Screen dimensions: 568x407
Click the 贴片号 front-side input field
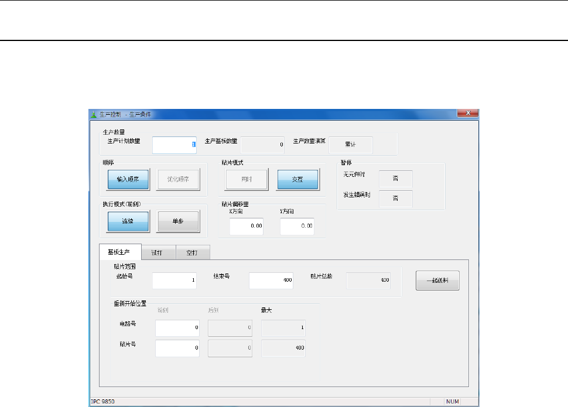coord(177,348)
